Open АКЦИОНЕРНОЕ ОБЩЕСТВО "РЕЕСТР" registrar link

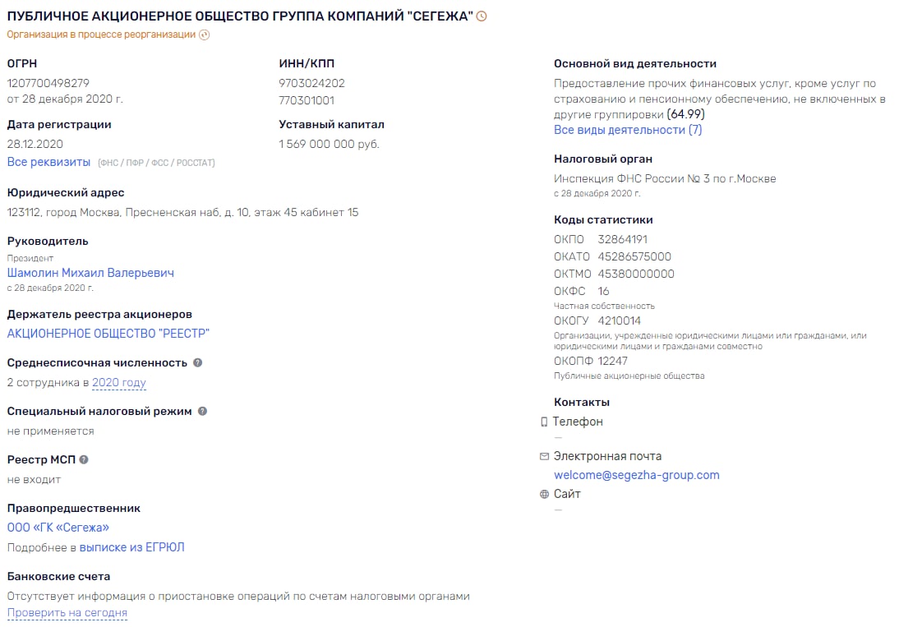[x=108, y=334]
